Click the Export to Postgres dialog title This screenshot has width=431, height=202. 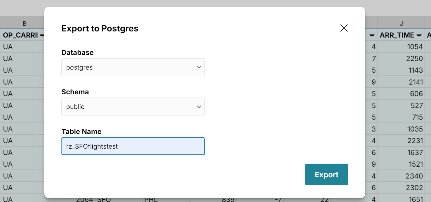click(x=100, y=28)
